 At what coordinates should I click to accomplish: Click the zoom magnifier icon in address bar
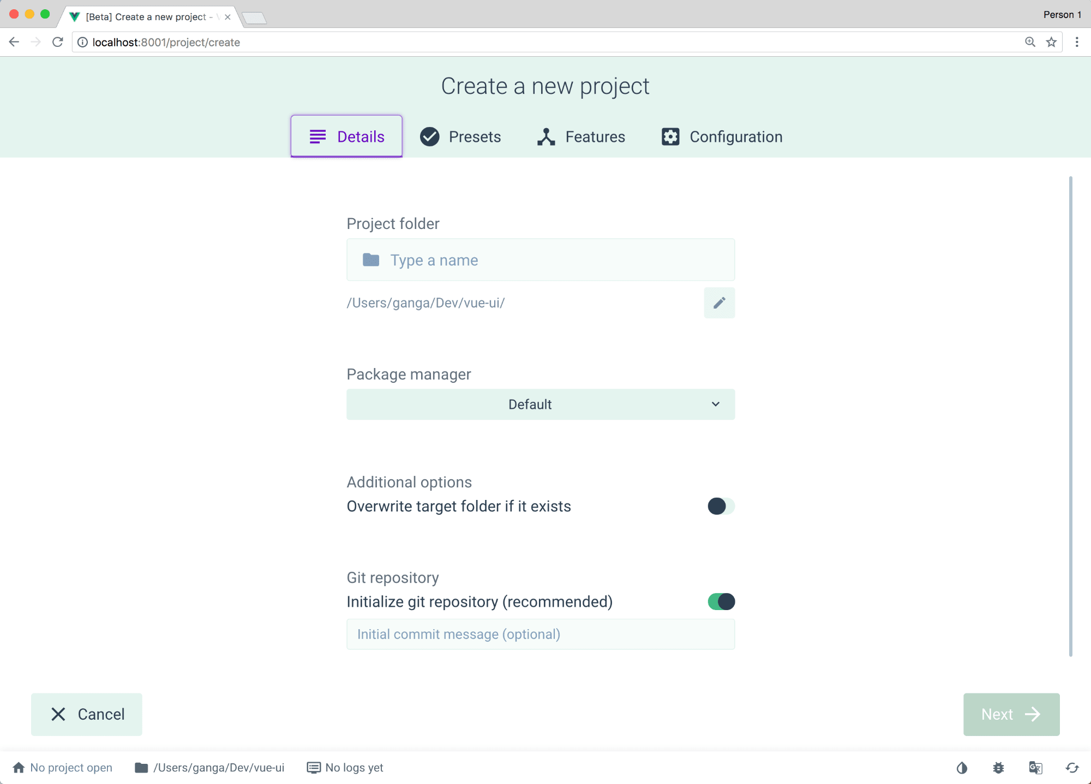[x=1030, y=42]
